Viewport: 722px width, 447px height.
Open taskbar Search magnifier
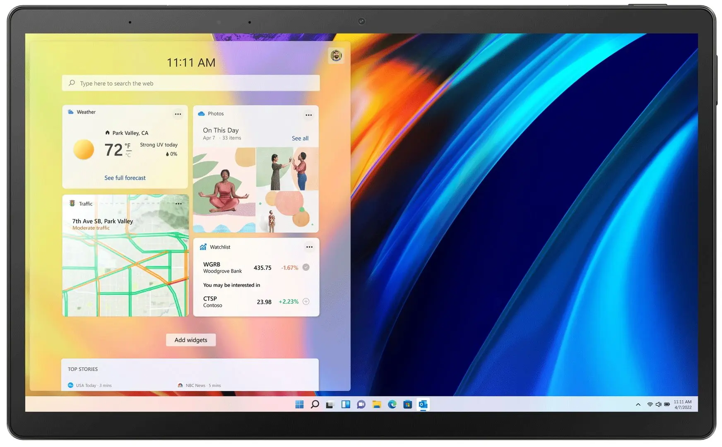315,404
